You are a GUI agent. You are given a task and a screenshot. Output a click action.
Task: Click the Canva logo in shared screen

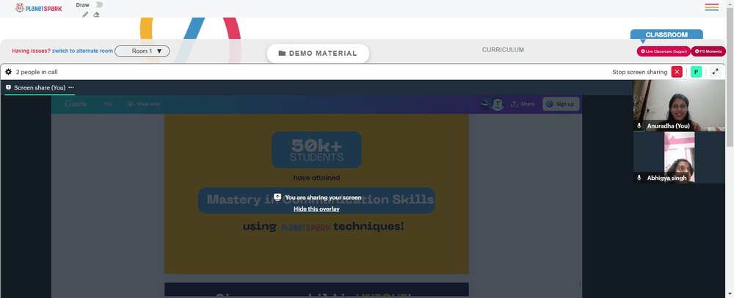[76, 103]
